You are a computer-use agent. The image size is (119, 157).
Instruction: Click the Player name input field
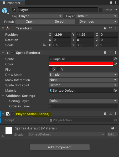click(58, 10)
